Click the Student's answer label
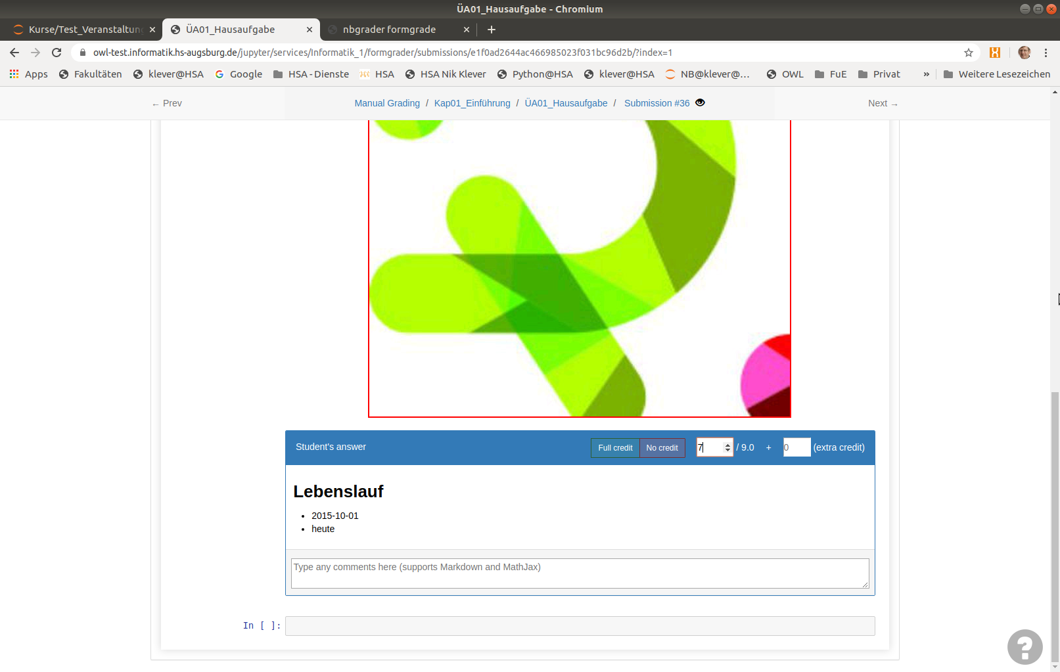 click(x=331, y=447)
